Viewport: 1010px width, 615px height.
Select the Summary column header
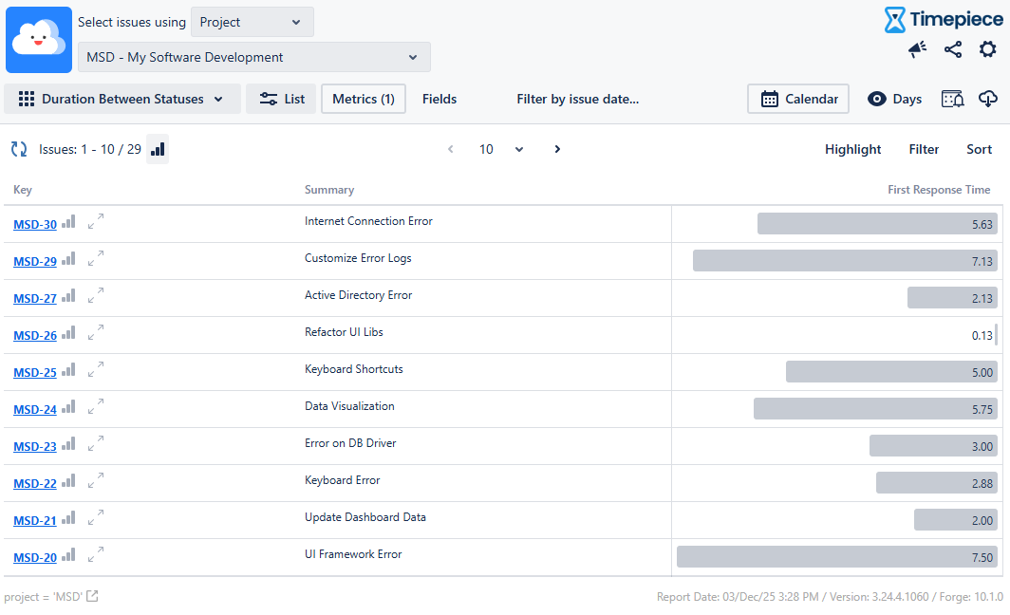click(329, 190)
